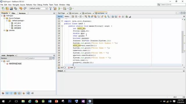
Task: Open the Members dropdown in Navigator
Action: click(x=14, y=58)
